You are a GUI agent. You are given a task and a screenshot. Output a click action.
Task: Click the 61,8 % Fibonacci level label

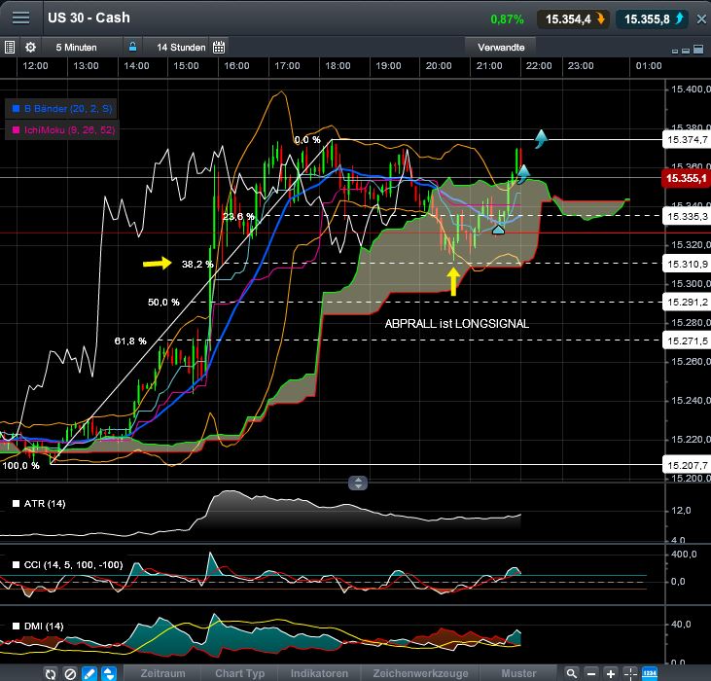coord(130,340)
